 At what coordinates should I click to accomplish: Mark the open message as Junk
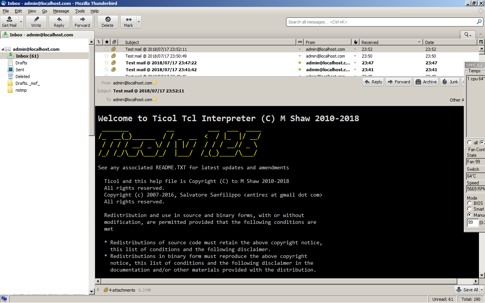[x=450, y=82]
